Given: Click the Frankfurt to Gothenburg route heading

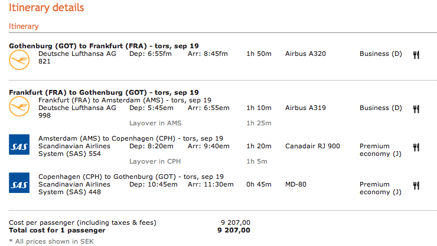Looking at the screenshot, I should click(104, 92).
